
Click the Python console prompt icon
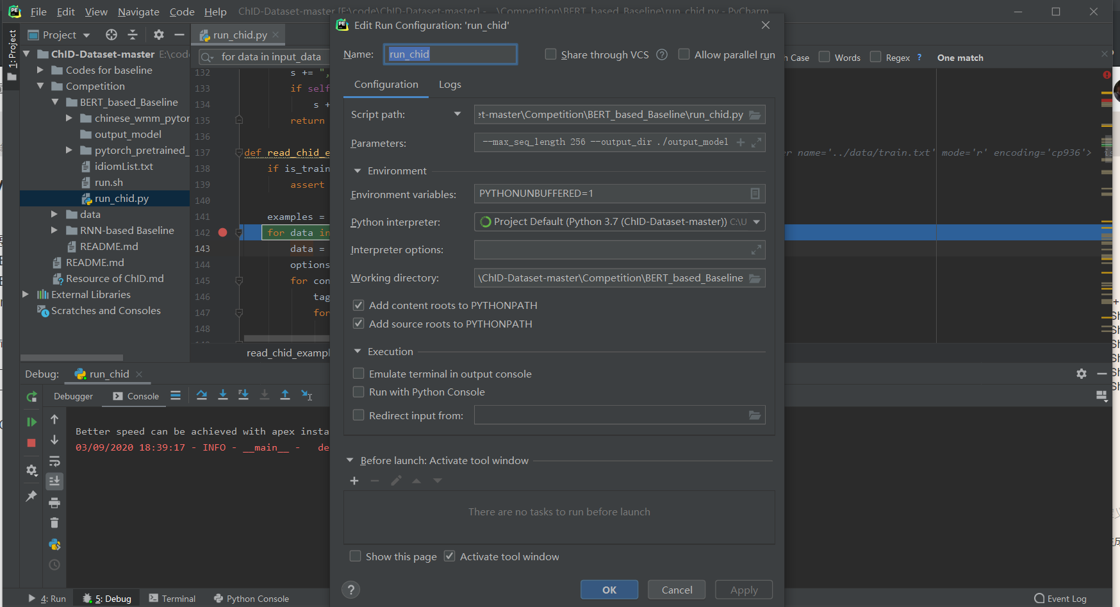tap(54, 544)
